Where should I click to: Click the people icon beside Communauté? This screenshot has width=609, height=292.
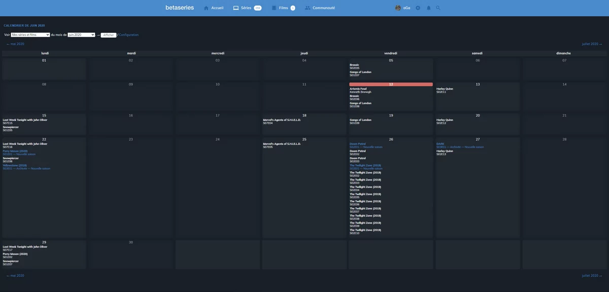click(x=308, y=8)
